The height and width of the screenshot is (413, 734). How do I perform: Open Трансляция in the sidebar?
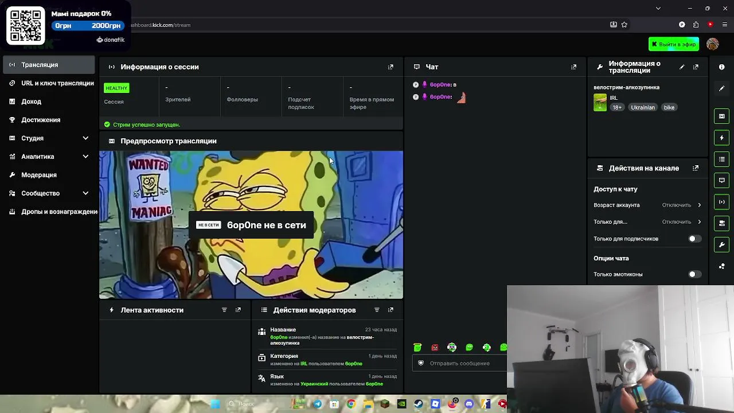[49, 65]
